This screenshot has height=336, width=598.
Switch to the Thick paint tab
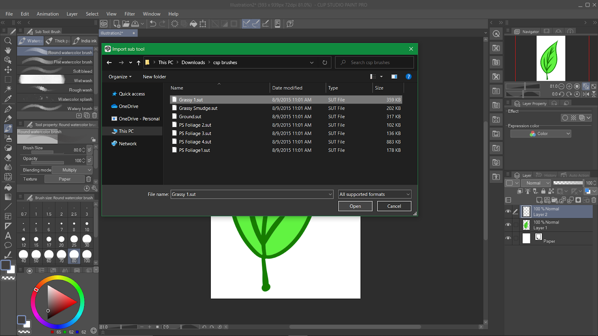58,41
